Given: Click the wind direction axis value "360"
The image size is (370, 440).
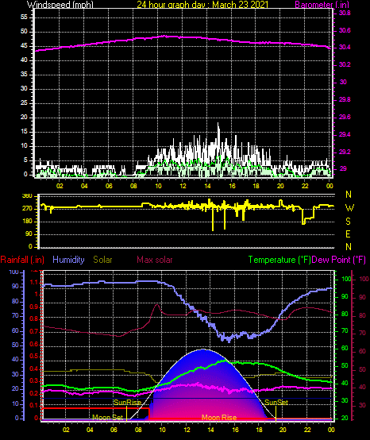Looking at the screenshot, I should 27,196.
